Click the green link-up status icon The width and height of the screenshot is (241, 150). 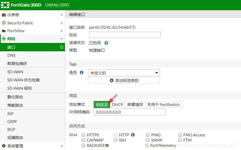(106, 43)
